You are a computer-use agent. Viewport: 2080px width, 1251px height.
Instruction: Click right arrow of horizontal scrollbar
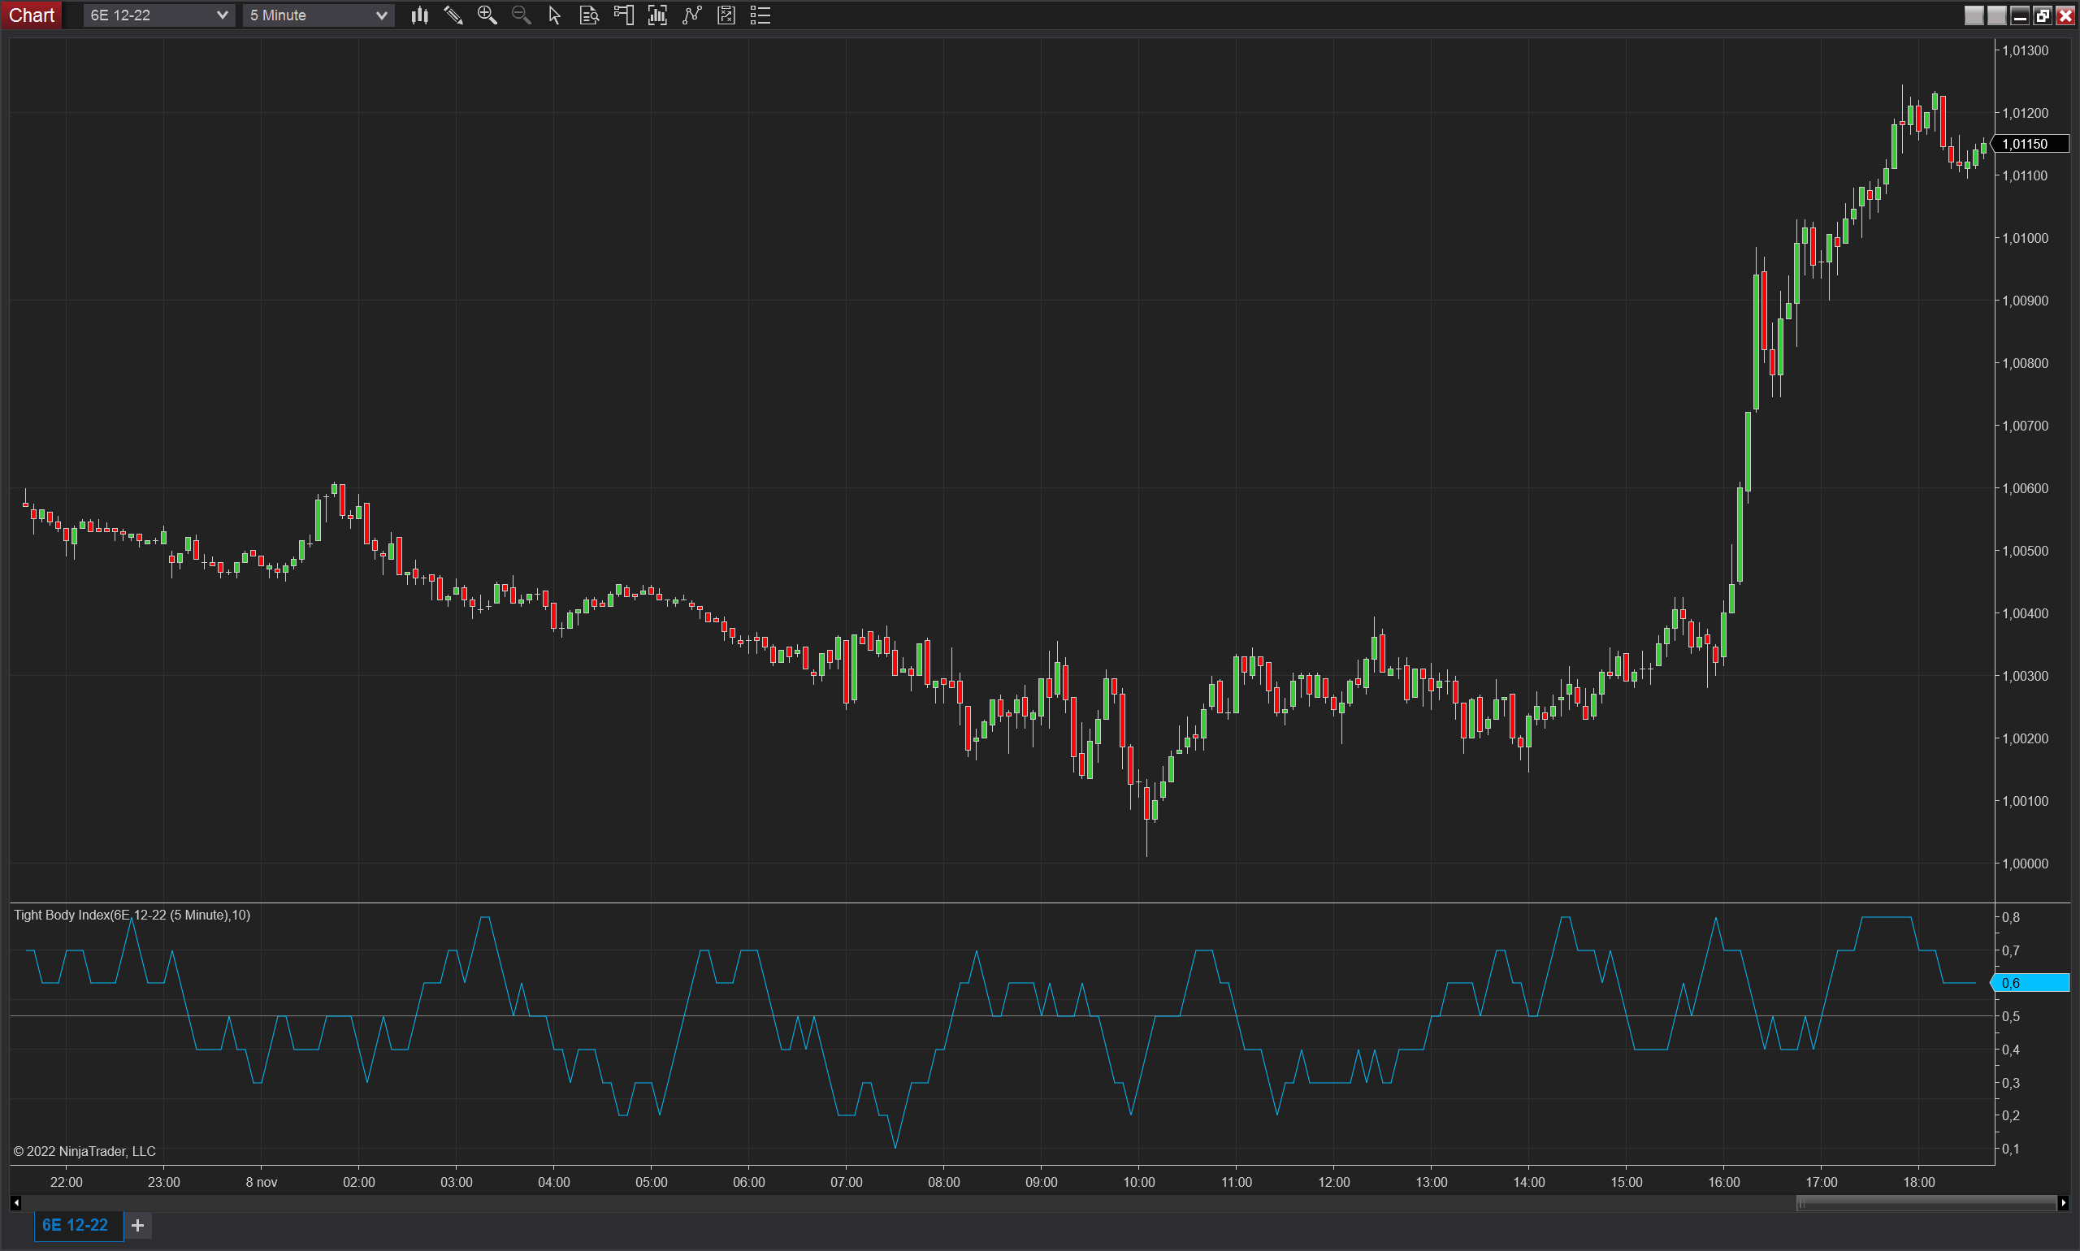point(2062,1203)
